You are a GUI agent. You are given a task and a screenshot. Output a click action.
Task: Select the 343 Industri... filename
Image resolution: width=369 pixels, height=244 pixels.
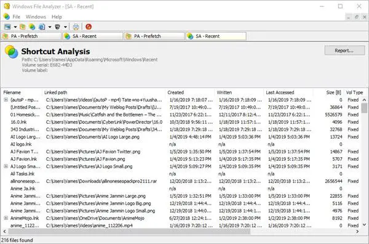pyautogui.click(x=25, y=129)
